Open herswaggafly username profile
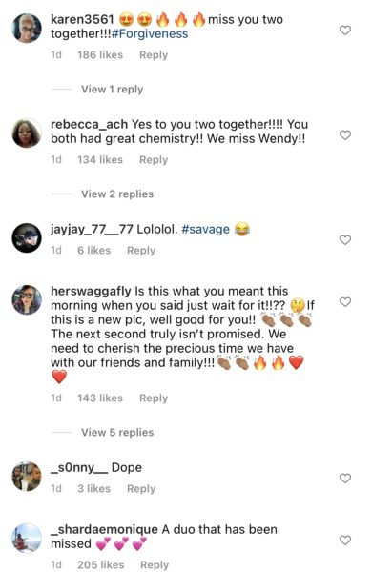This screenshot has width=372, height=572. pos(91,292)
